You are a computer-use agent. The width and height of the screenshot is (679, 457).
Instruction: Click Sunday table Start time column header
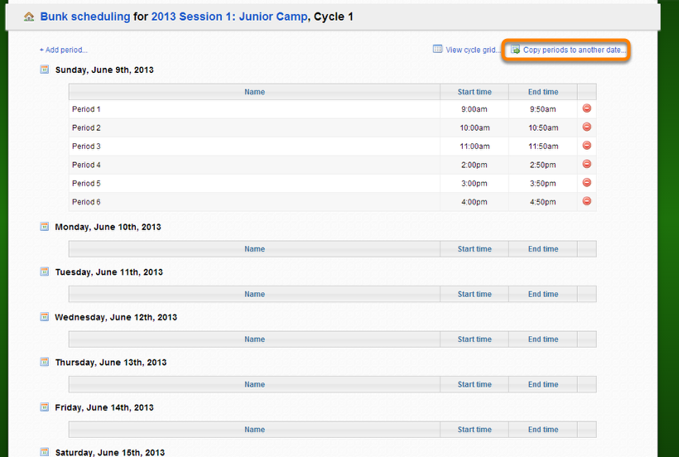pyautogui.click(x=474, y=92)
